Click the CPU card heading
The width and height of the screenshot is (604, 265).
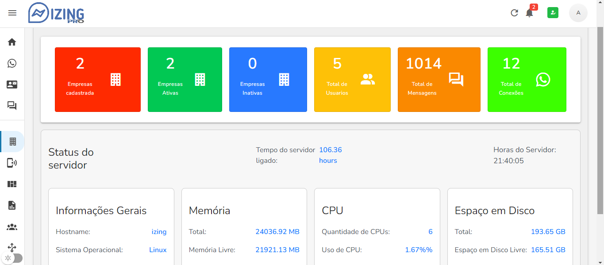[332, 211]
